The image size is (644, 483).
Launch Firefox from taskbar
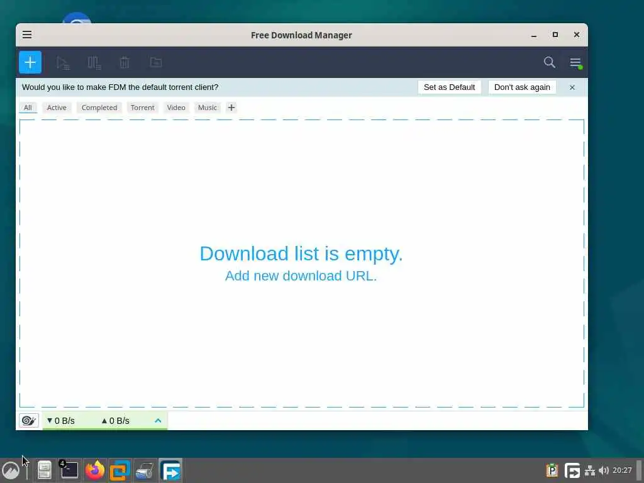pos(95,470)
